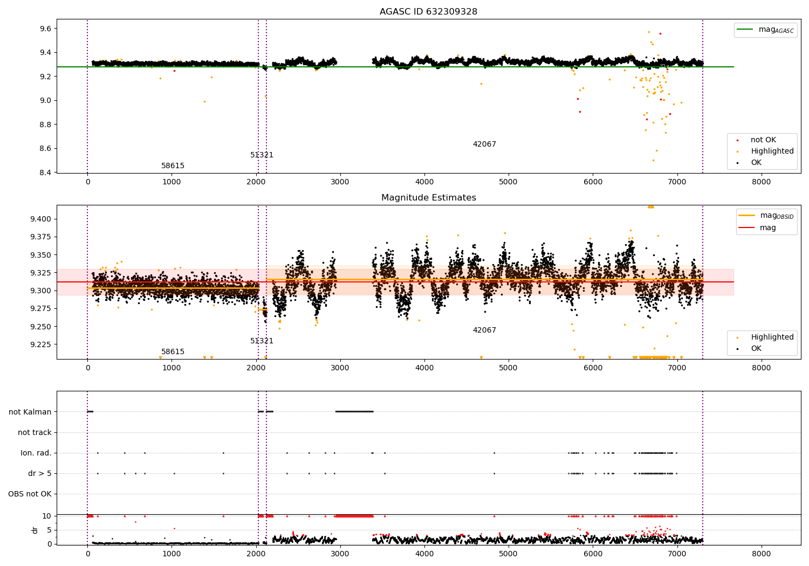Click the 9.250 y-axis tick label
809x566 pixels.
click(x=42, y=327)
